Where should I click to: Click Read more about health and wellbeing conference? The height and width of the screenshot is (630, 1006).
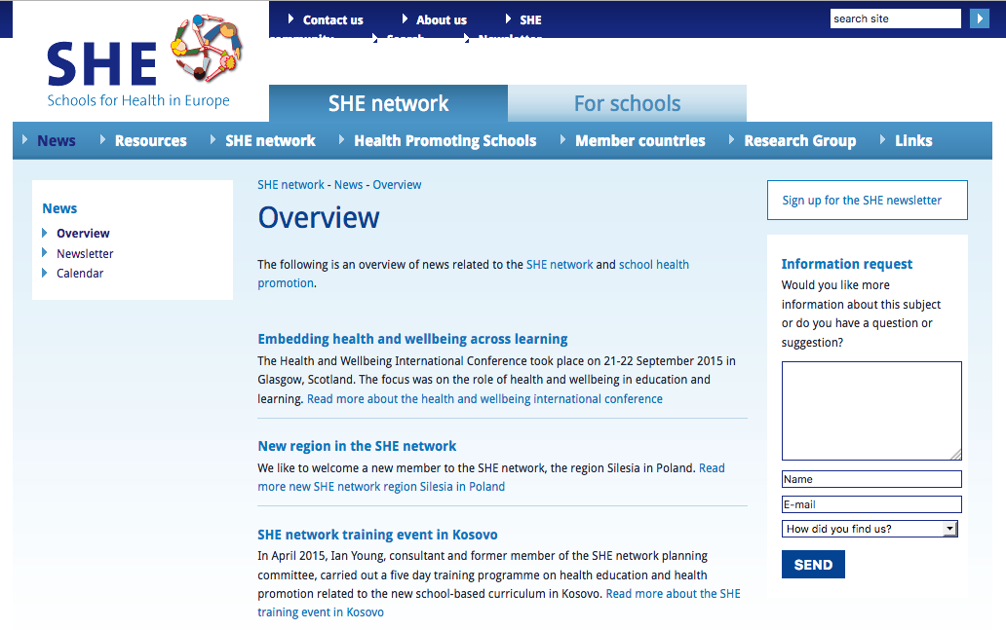(484, 398)
